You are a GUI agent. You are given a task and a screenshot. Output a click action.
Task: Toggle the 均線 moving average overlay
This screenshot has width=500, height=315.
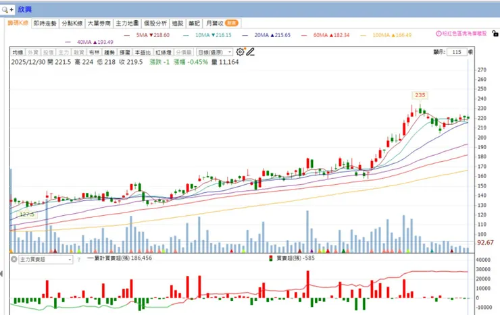click(18, 52)
